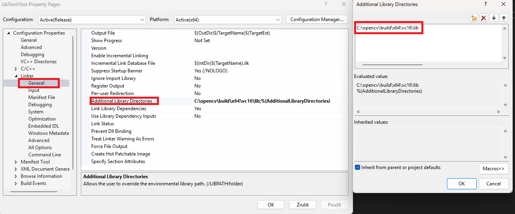Click the scroll-down arrow of the Inherited values box
This screenshot has width=515, height=214.
pos(505,157)
